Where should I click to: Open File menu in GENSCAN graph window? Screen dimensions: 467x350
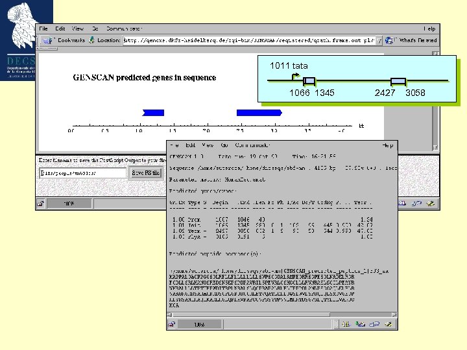43,29
